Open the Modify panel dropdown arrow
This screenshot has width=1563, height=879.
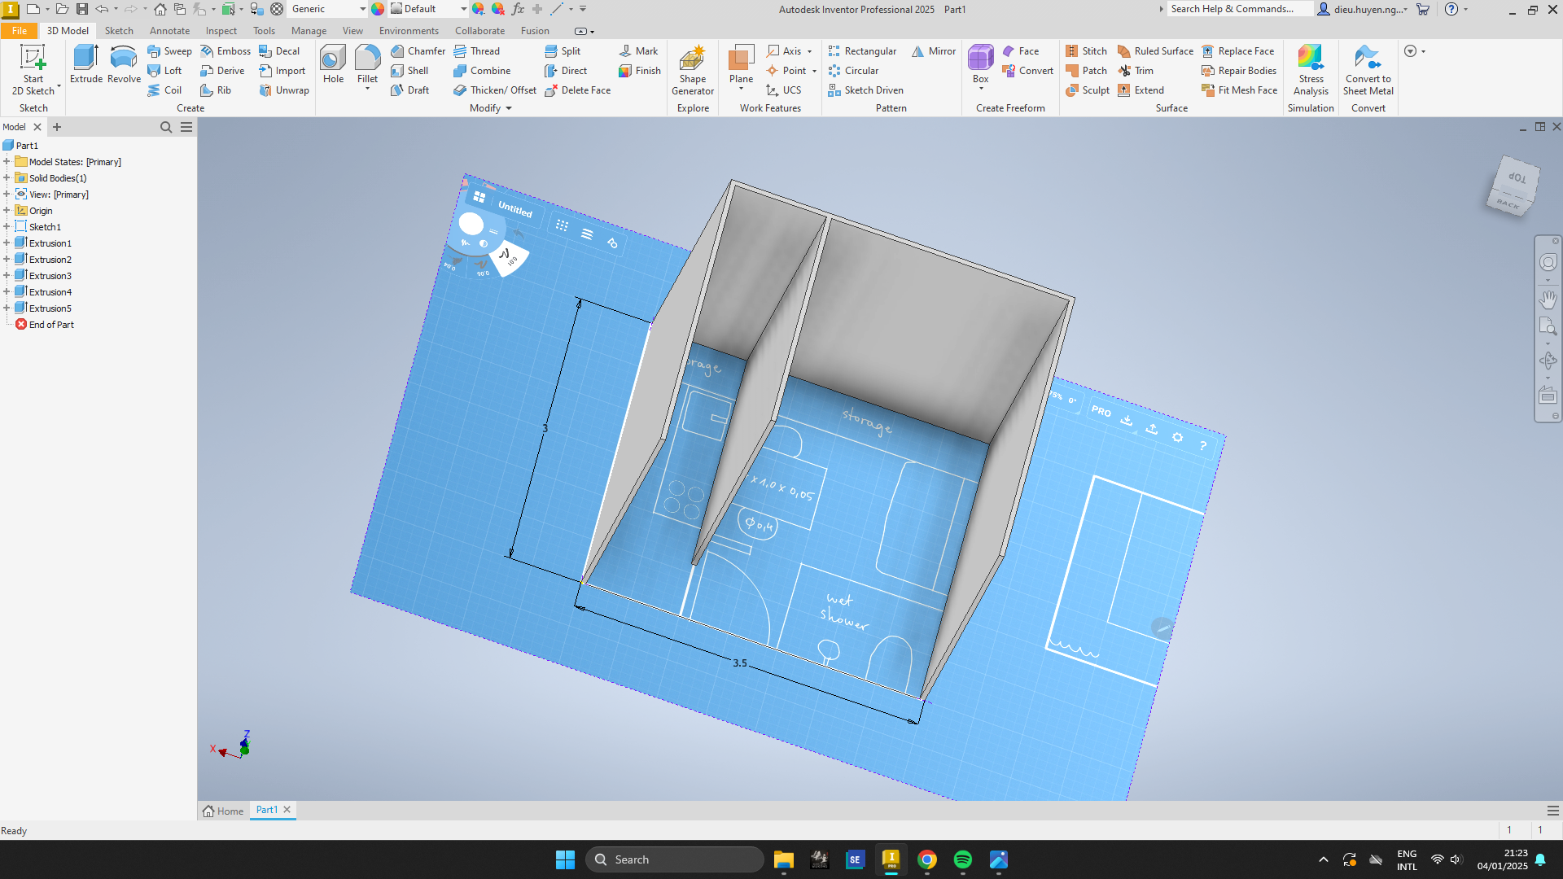(x=509, y=108)
